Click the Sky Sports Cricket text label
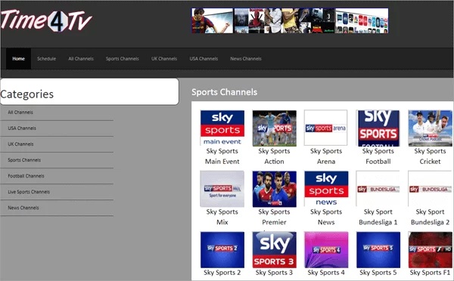The image size is (454, 281). tap(430, 156)
